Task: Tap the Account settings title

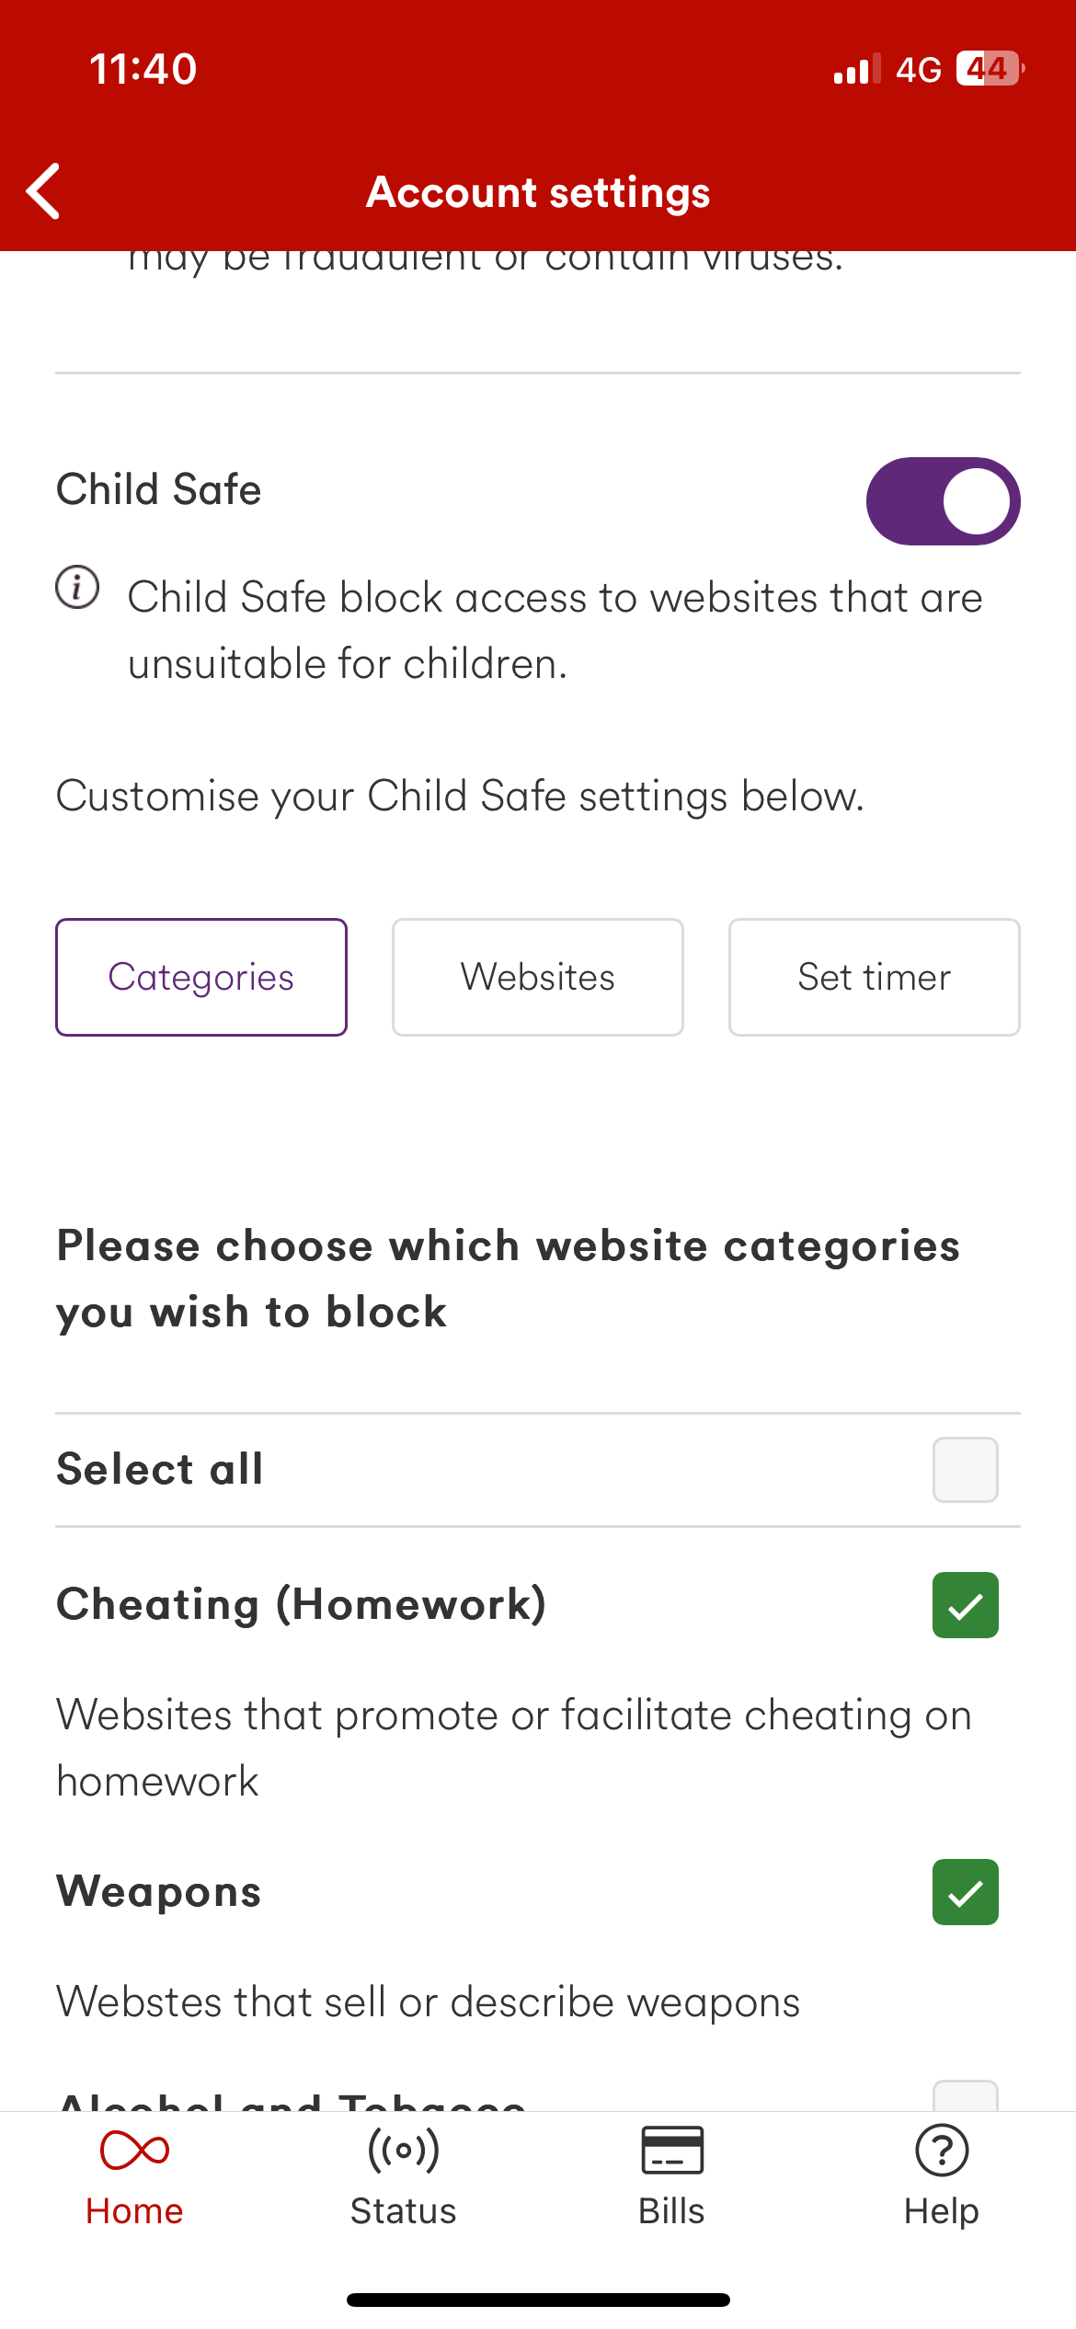Action: 538,193
